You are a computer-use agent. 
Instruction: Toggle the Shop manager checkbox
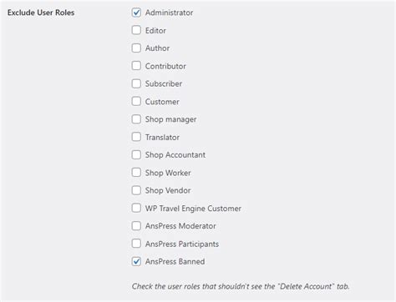[136, 119]
